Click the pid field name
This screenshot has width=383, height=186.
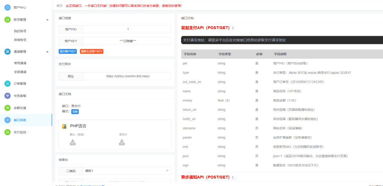point(185,63)
